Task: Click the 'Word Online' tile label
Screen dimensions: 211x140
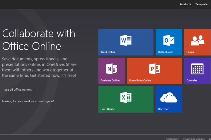Action: [108, 52]
